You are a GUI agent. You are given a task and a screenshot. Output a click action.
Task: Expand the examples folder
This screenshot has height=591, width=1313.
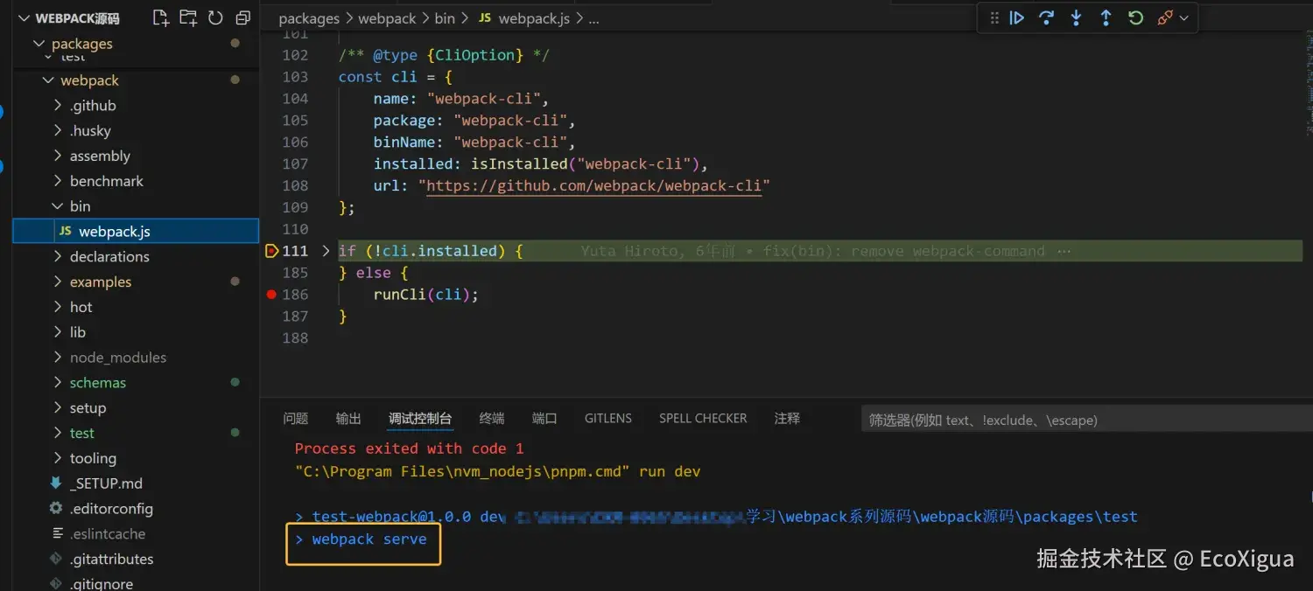(x=58, y=282)
